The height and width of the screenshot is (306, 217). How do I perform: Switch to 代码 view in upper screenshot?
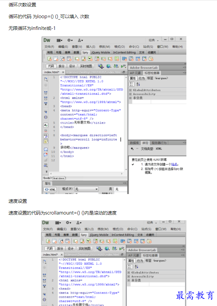[51, 66]
